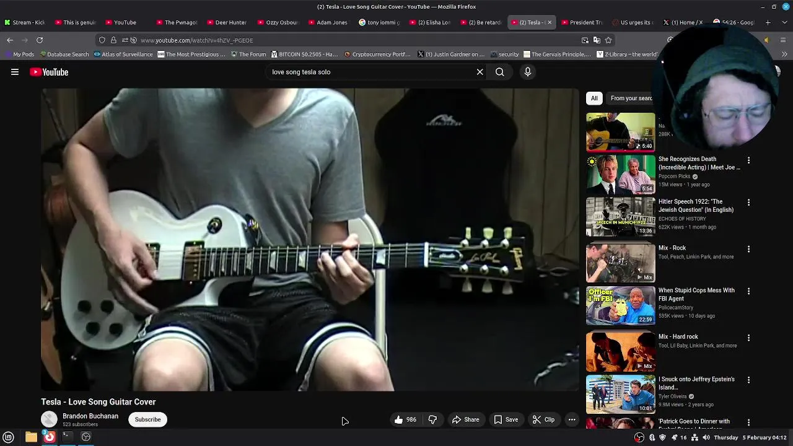List all tabs with the dropdown arrow
The width and height of the screenshot is (793, 446).
tap(785, 22)
